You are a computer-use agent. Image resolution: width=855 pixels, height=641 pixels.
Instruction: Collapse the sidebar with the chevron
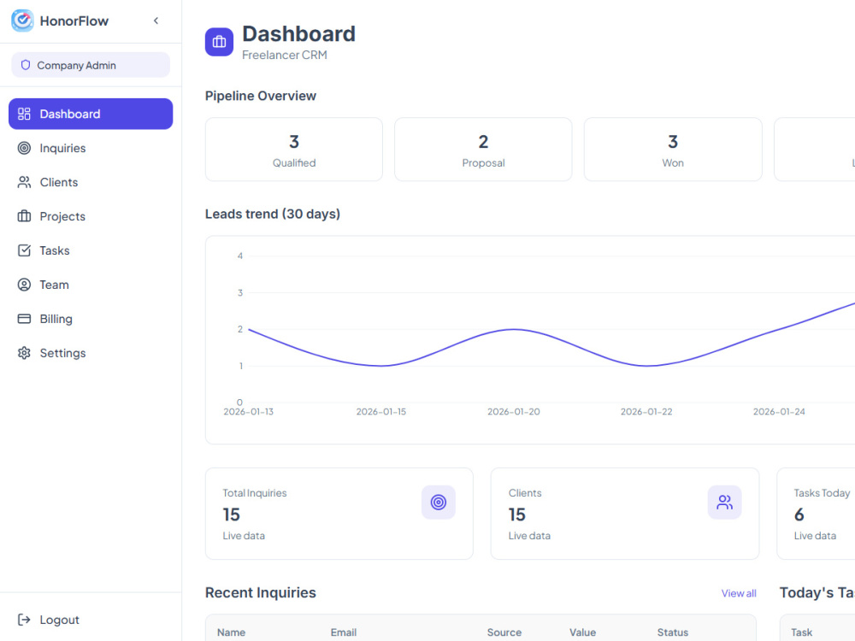tap(156, 21)
